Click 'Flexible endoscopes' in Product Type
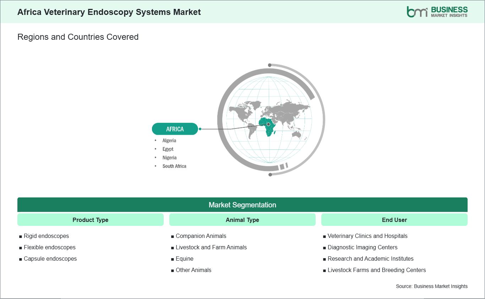This screenshot has width=485, height=299. (50, 247)
